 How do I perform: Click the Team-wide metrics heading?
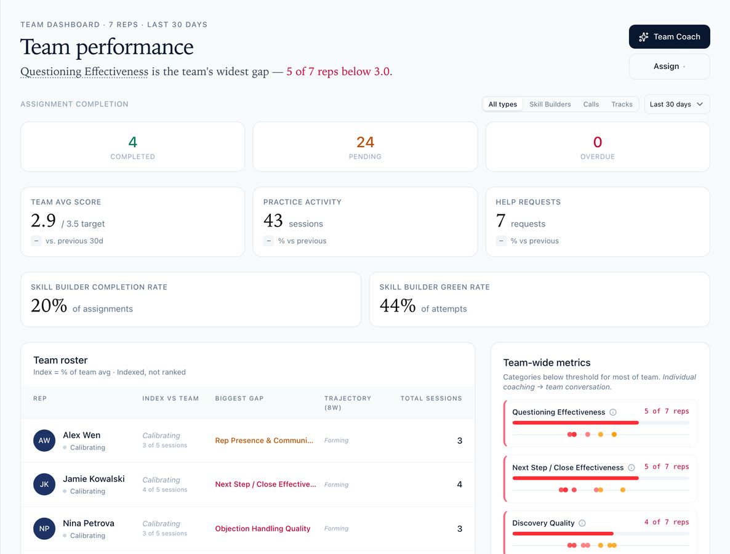(x=547, y=363)
